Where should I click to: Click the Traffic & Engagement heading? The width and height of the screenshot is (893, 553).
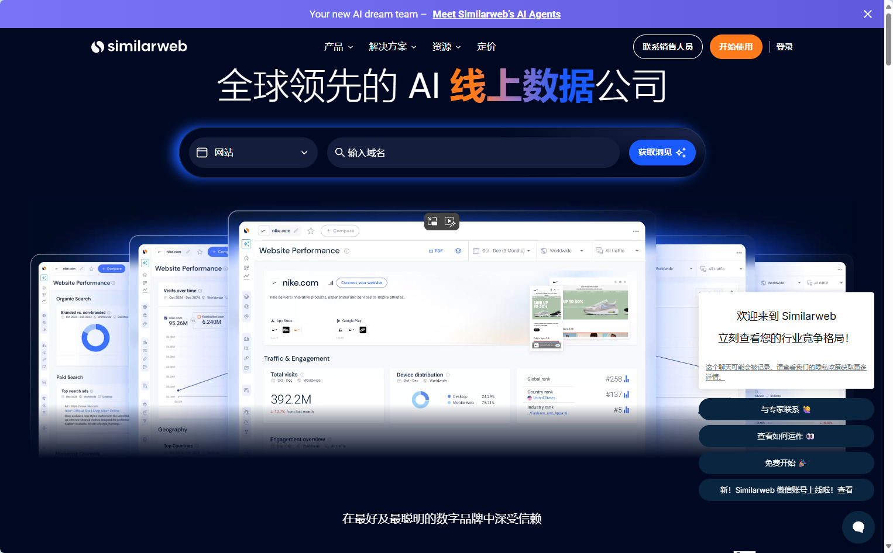[x=297, y=358]
